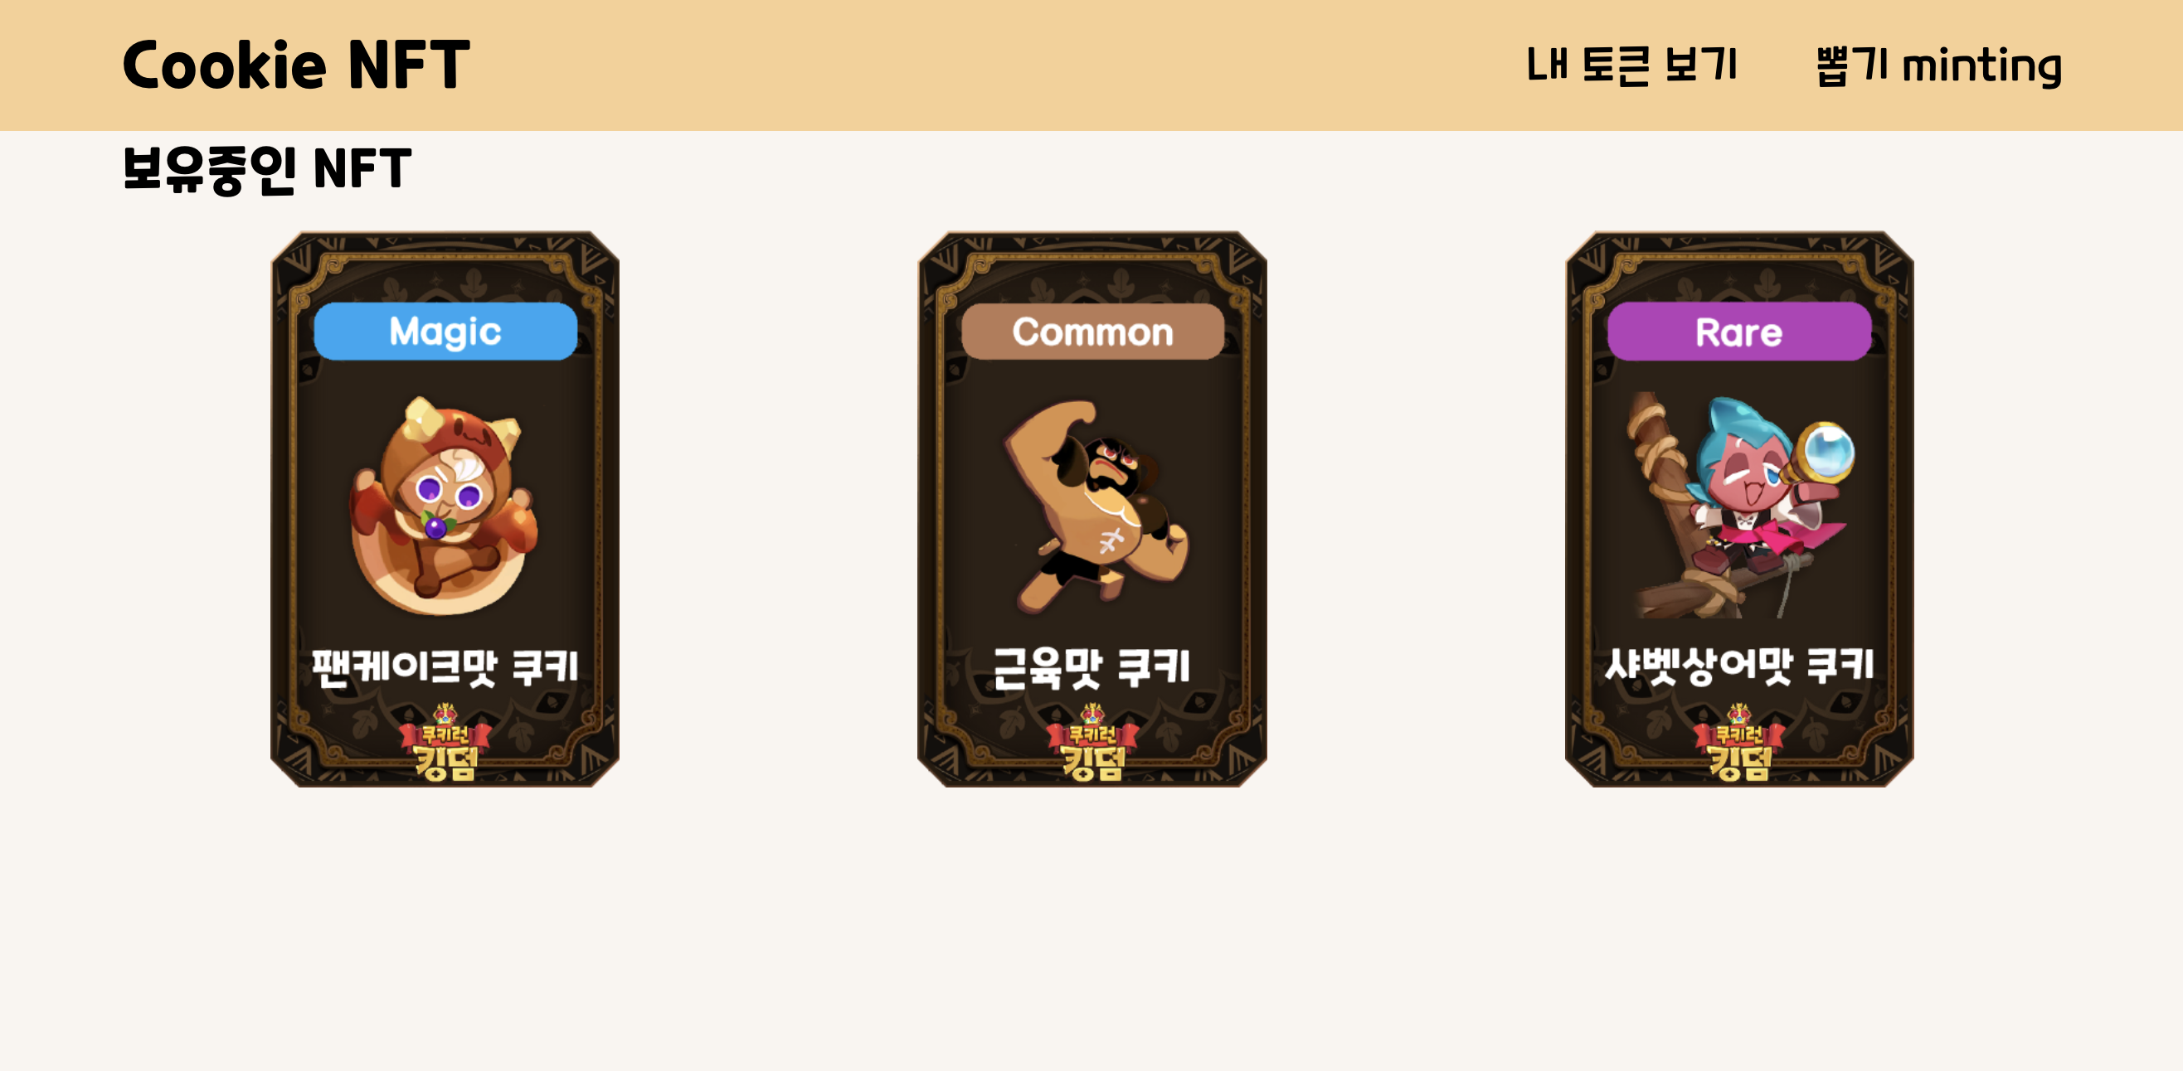Click Cookie Run Kingdom logo on Rare card

coord(1739,743)
